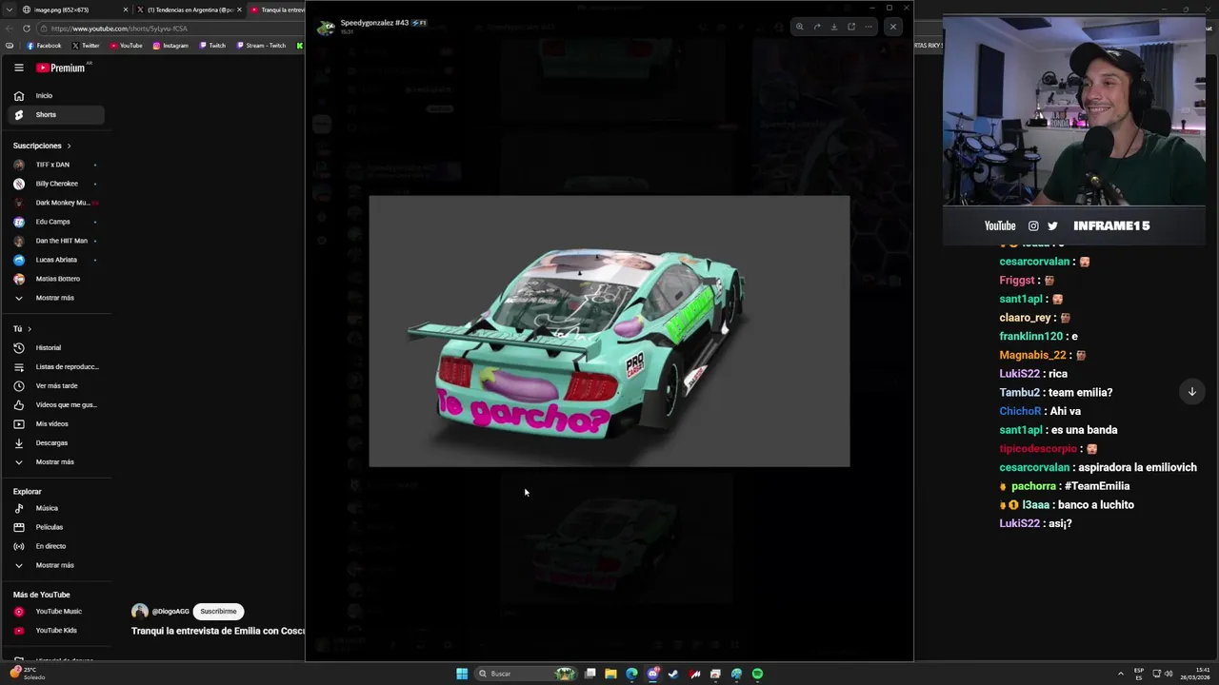Image resolution: width=1219 pixels, height=685 pixels.
Task: Open the Instagram bookmark
Action: pyautogui.click(x=170, y=46)
